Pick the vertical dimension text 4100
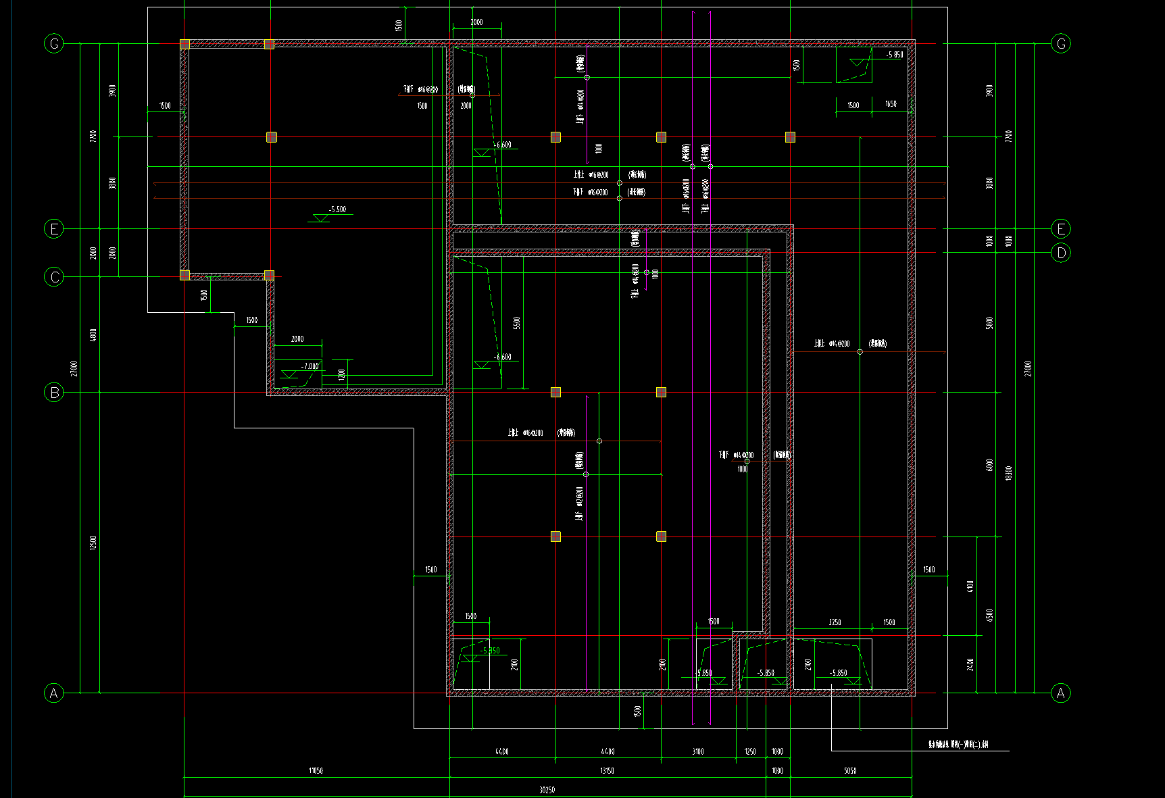Screen dimensions: 1165x798 click(x=970, y=587)
